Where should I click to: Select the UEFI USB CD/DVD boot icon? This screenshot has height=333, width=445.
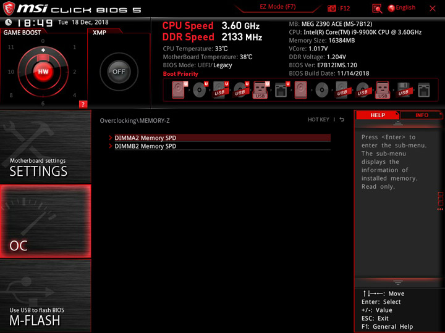241,90
